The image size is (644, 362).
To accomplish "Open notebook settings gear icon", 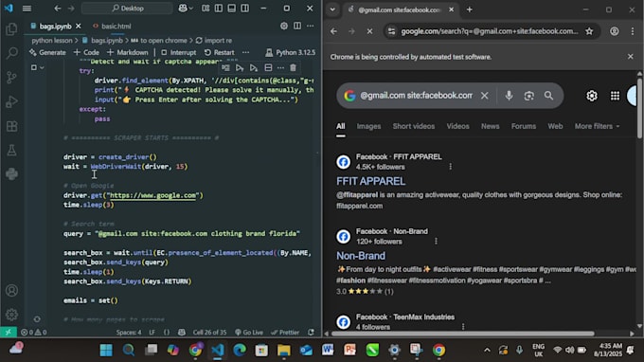I will [284, 26].
